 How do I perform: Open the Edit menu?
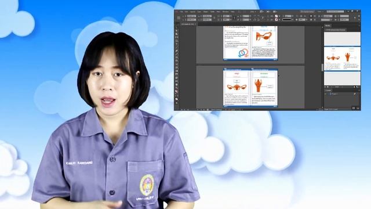pyautogui.click(x=187, y=12)
